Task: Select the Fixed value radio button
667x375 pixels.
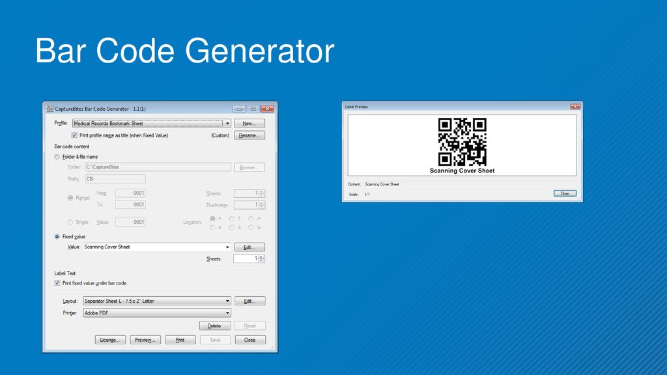Action: [x=57, y=237]
